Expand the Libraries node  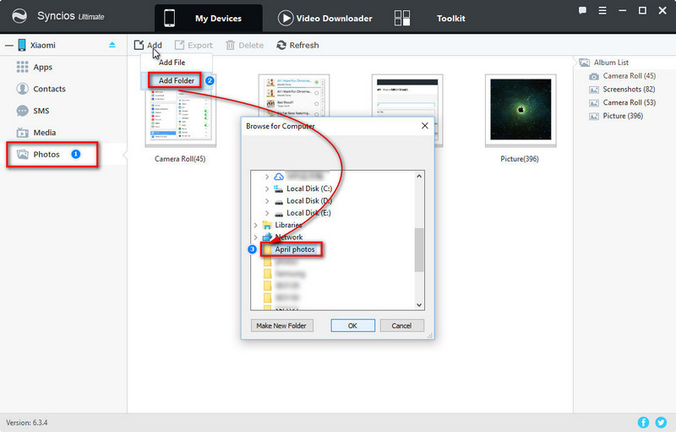coord(255,225)
